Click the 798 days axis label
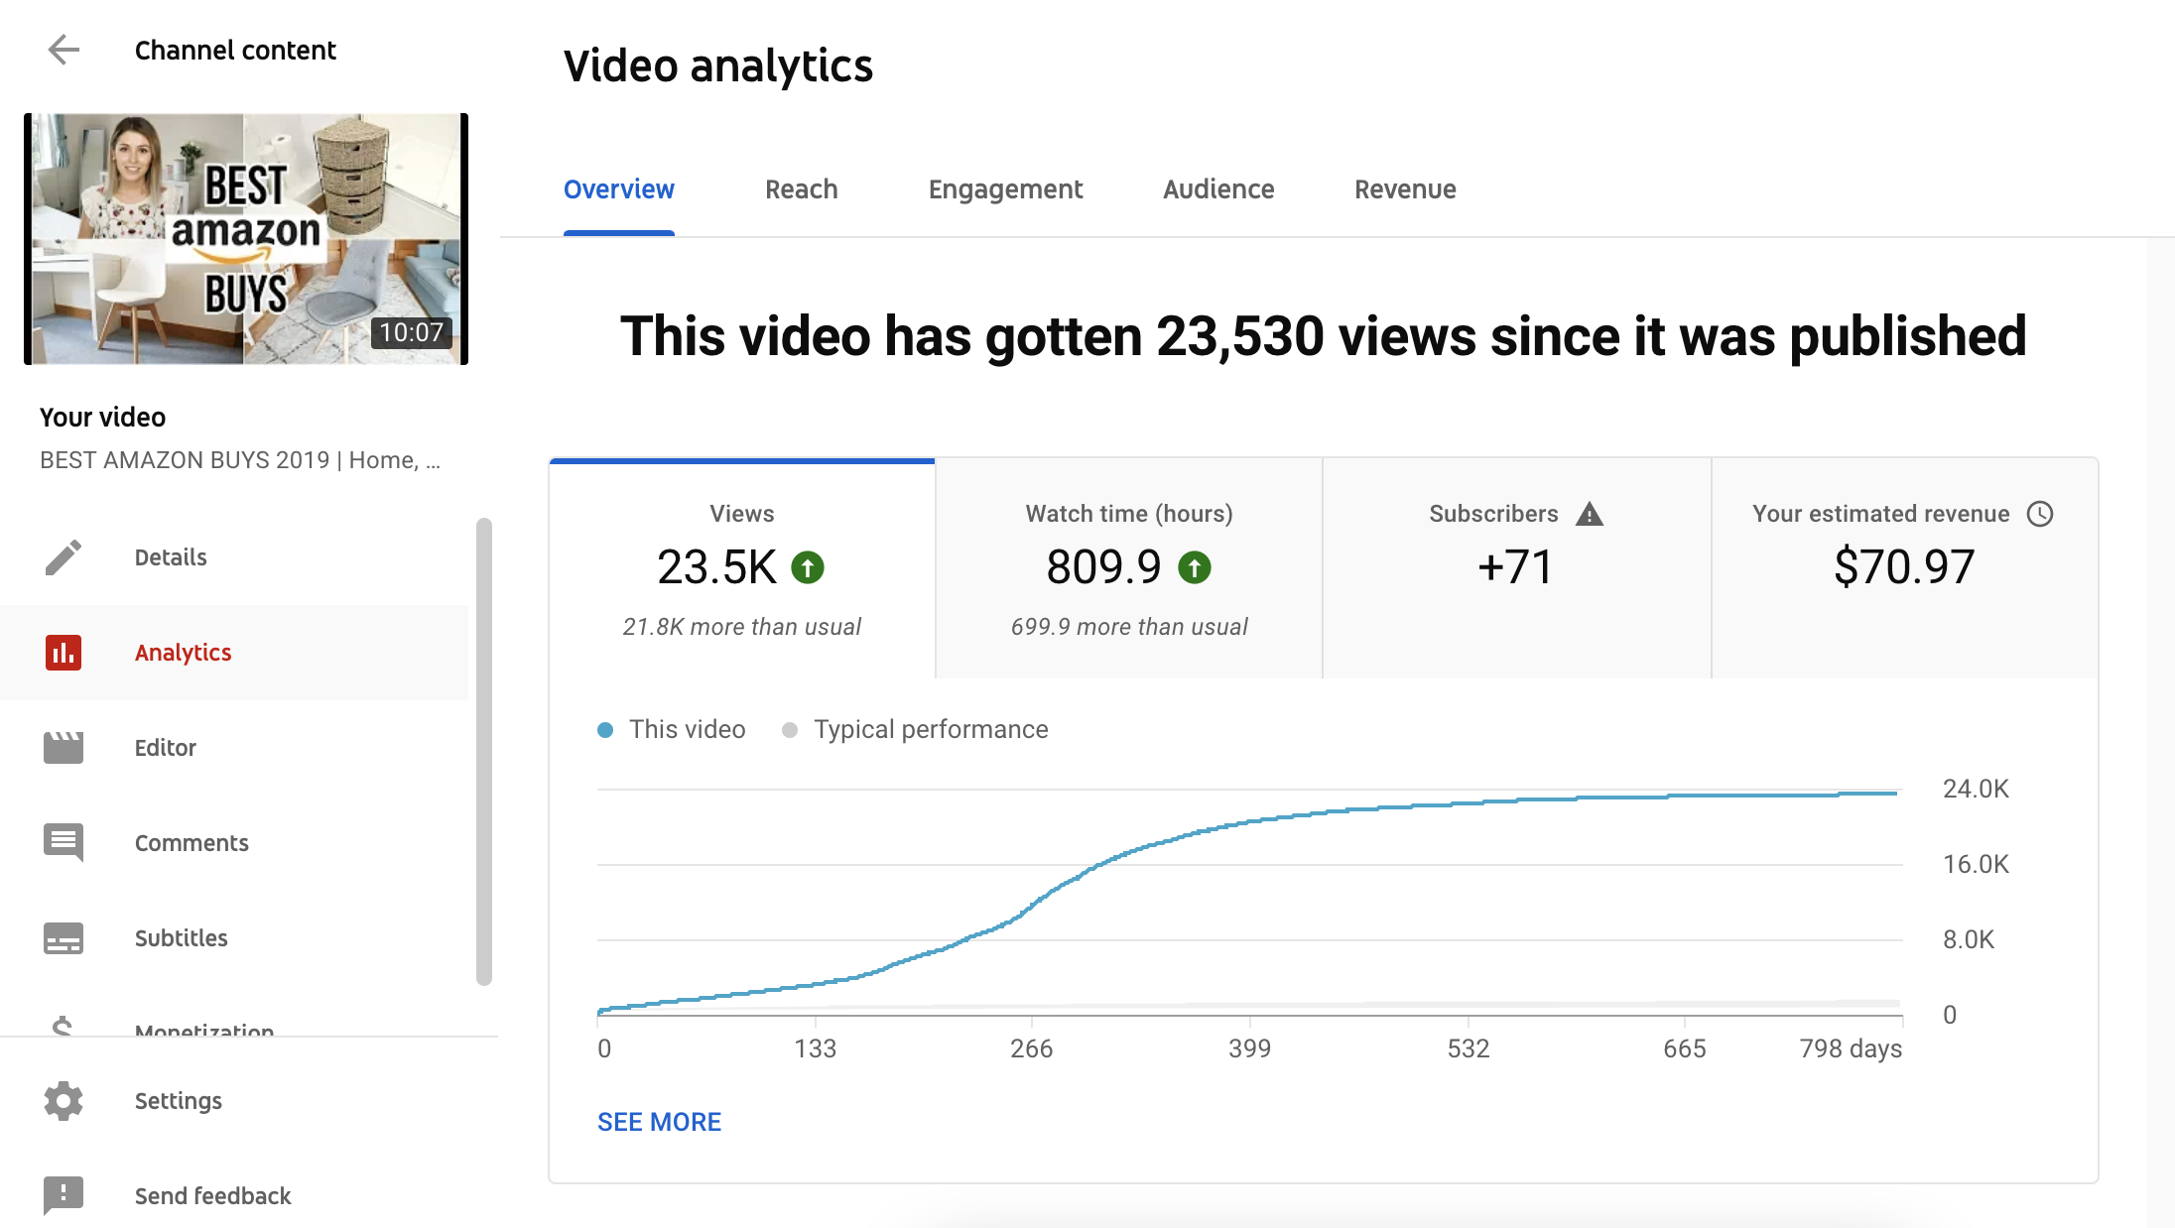 click(1851, 1048)
